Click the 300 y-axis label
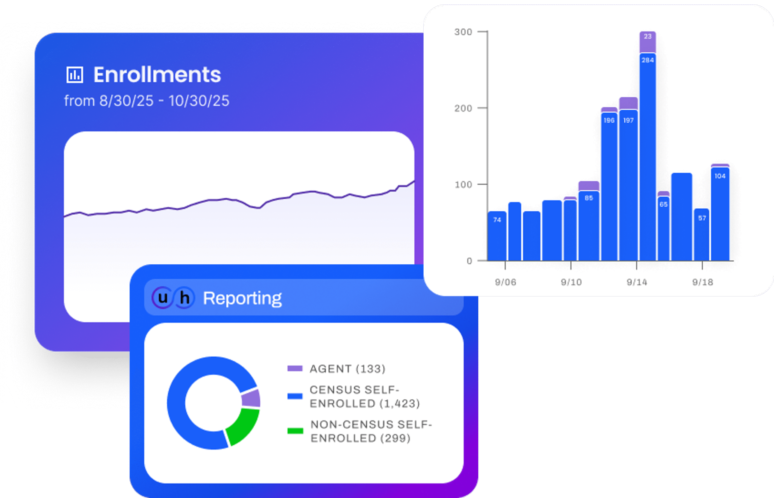The height and width of the screenshot is (498, 774). [463, 32]
